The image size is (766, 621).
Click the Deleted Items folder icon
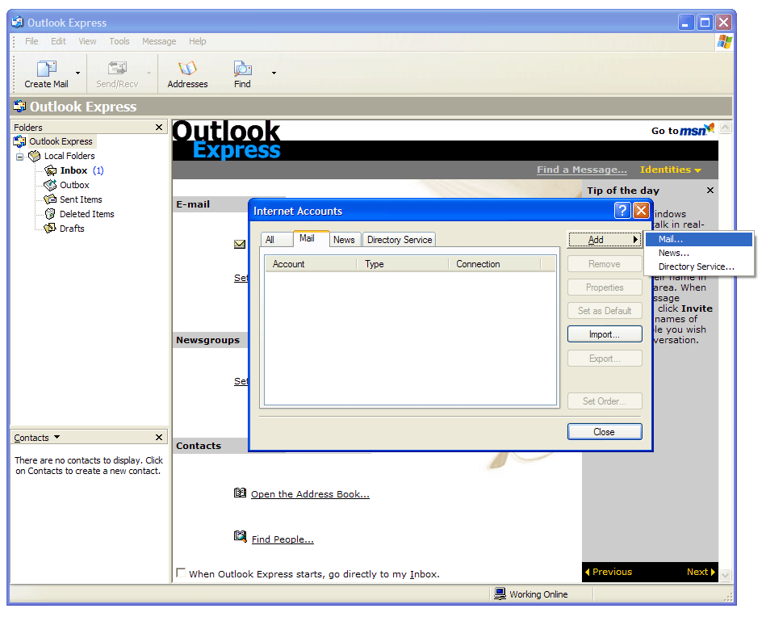click(50, 214)
